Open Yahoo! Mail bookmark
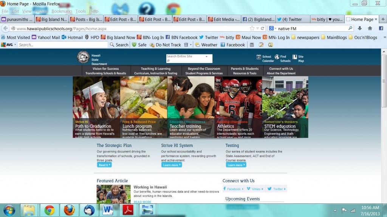The width and height of the screenshot is (387, 217). point(46,37)
